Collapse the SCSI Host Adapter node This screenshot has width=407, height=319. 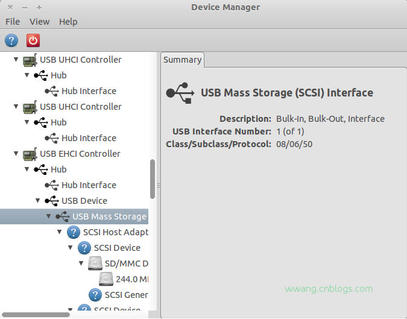tap(60, 232)
